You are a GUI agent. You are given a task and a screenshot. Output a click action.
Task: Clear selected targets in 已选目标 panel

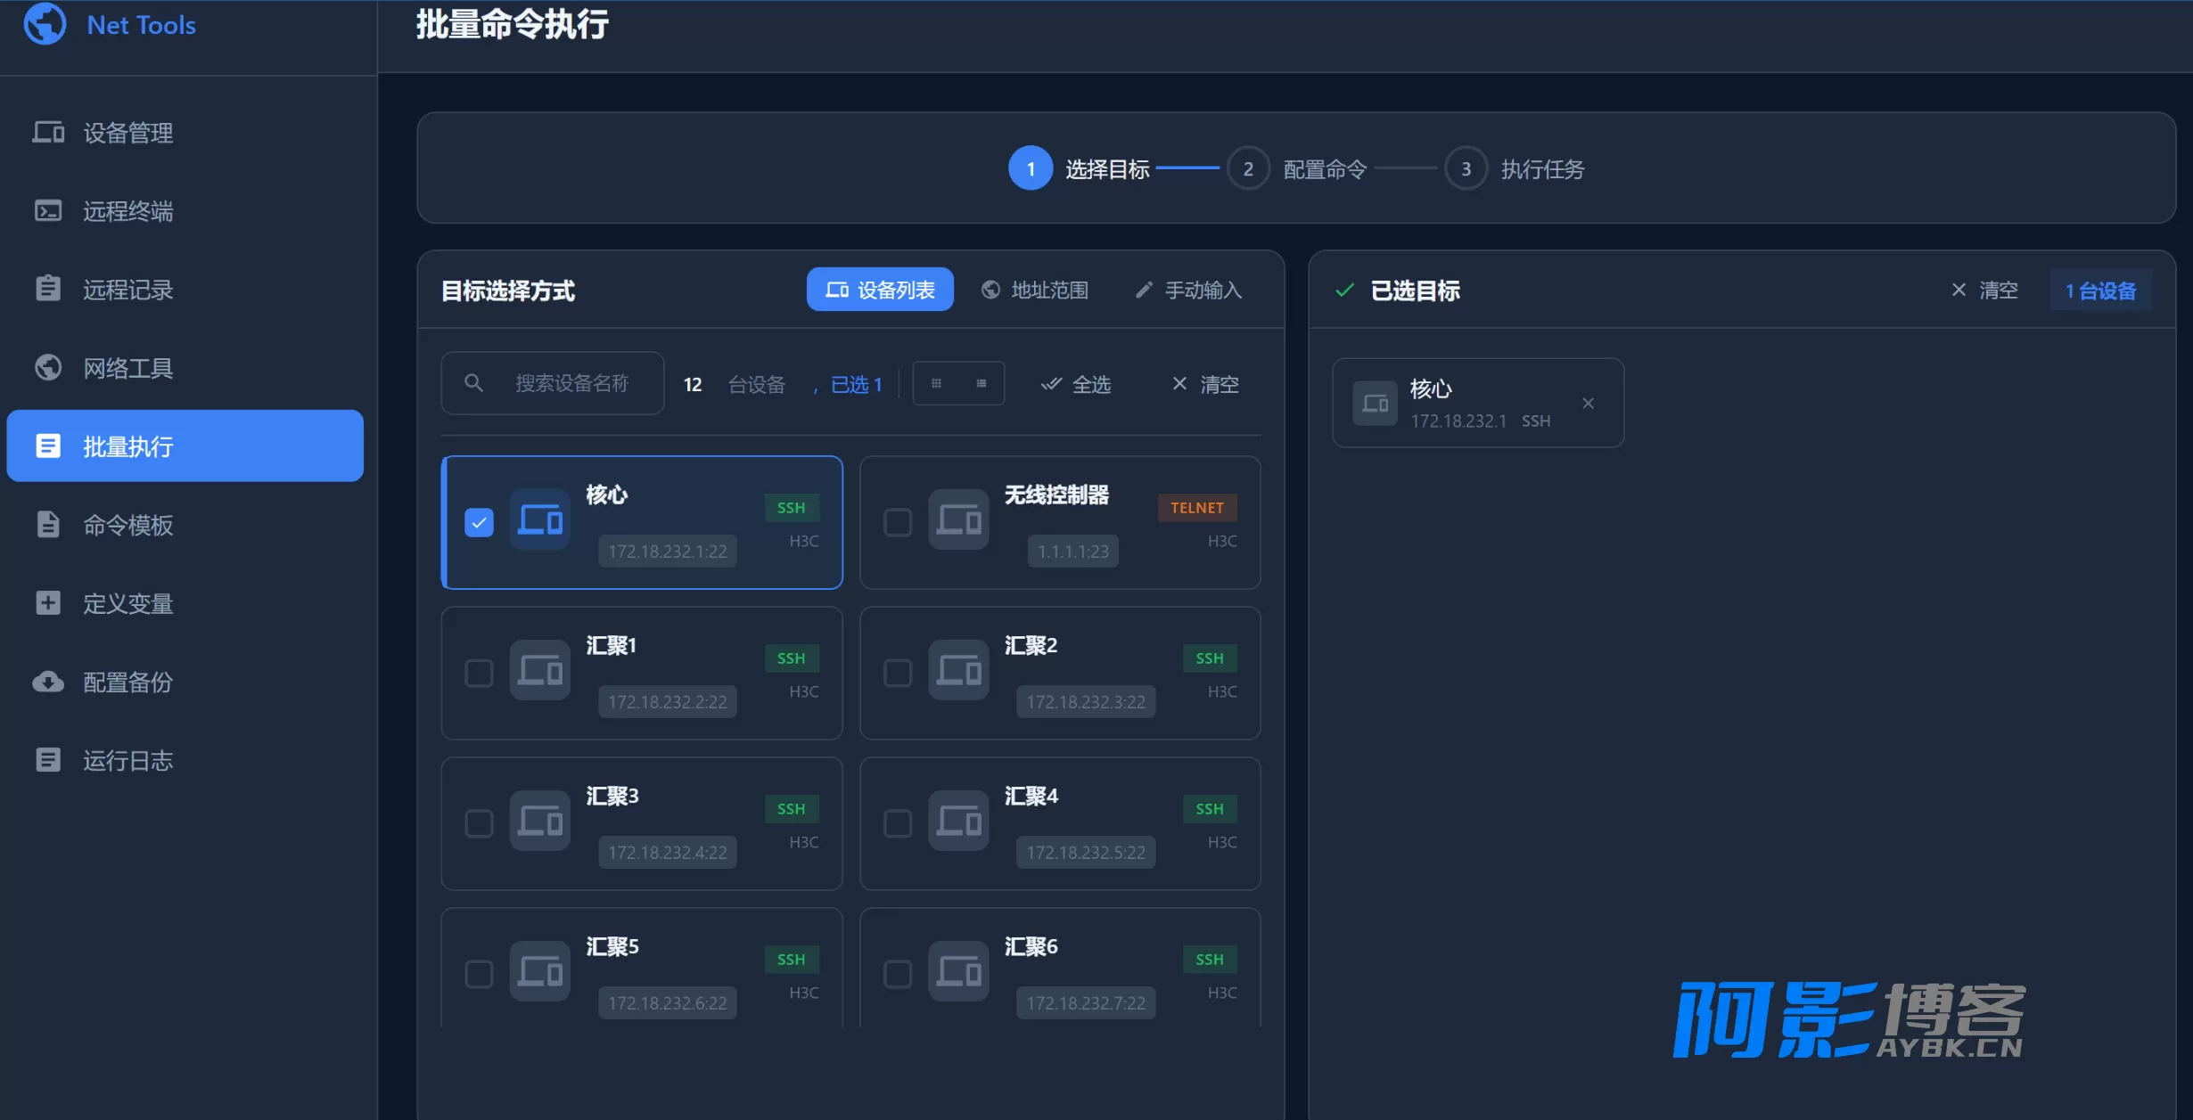(1984, 290)
